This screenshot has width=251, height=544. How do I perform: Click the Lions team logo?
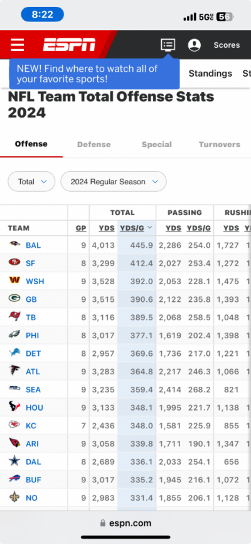pyautogui.click(x=14, y=353)
